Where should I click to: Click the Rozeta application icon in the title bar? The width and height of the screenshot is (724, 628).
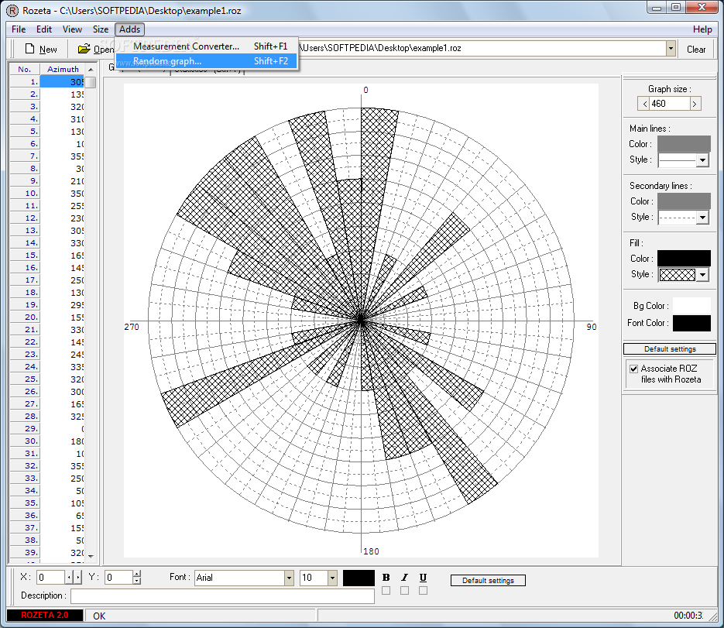click(12, 10)
